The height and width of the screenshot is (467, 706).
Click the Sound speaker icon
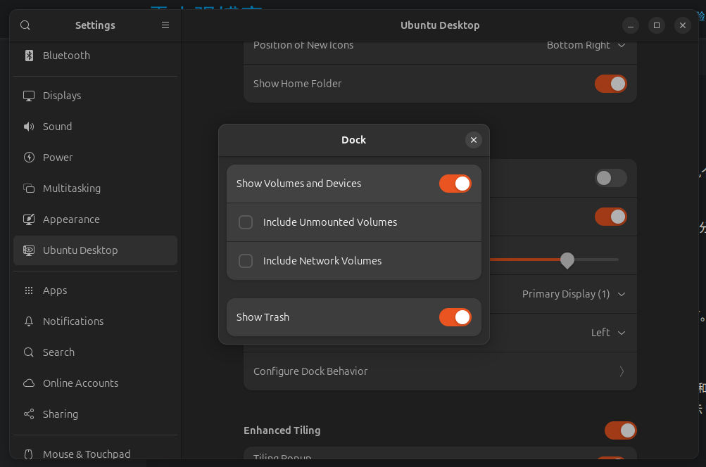coord(29,127)
